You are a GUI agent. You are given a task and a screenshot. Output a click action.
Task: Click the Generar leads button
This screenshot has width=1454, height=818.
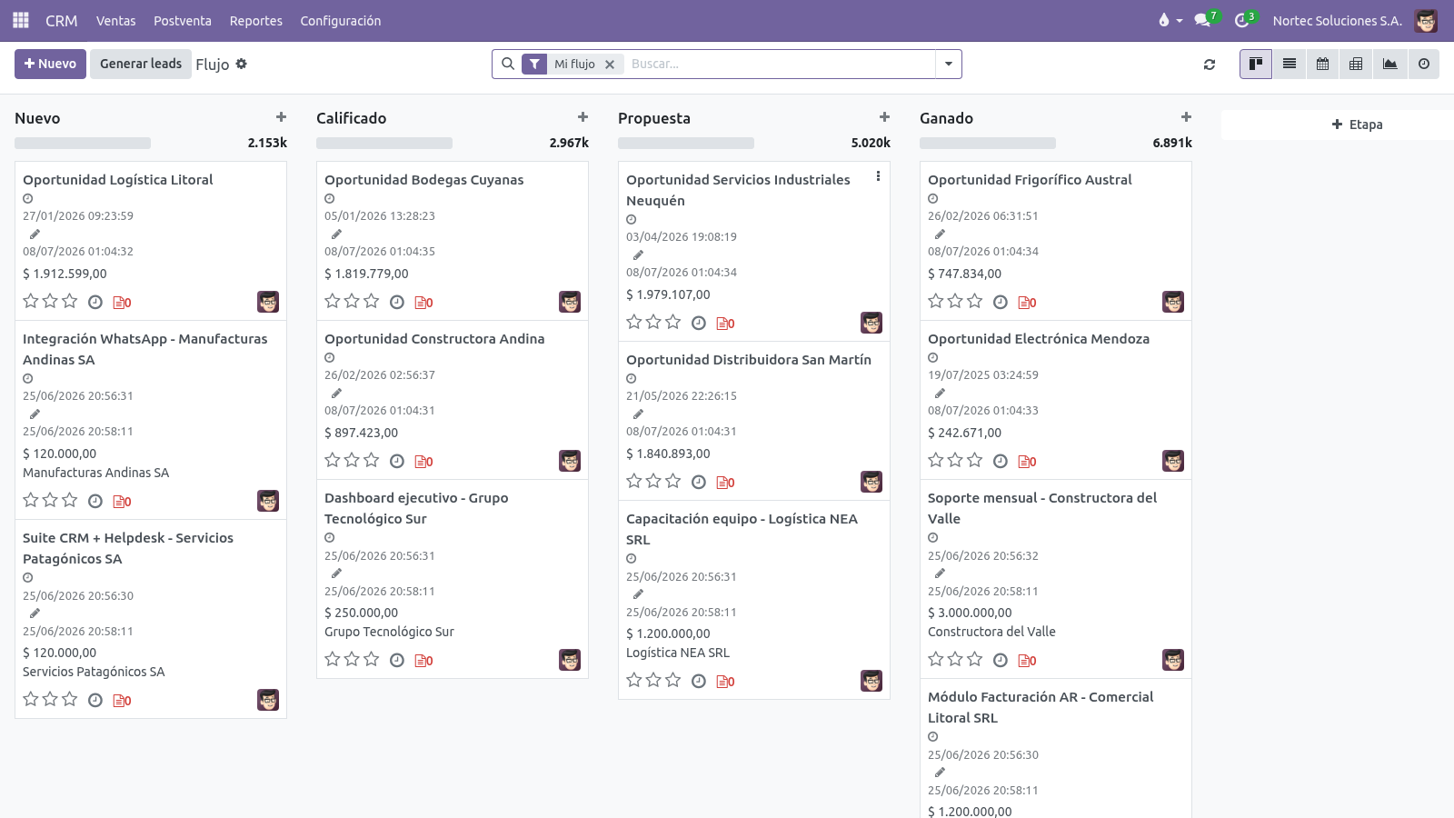(x=141, y=64)
